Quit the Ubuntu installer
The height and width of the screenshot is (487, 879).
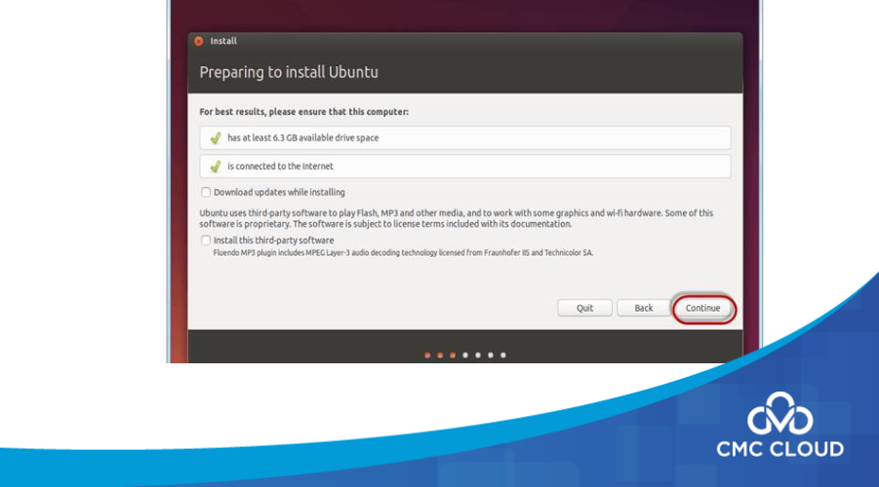(x=584, y=308)
